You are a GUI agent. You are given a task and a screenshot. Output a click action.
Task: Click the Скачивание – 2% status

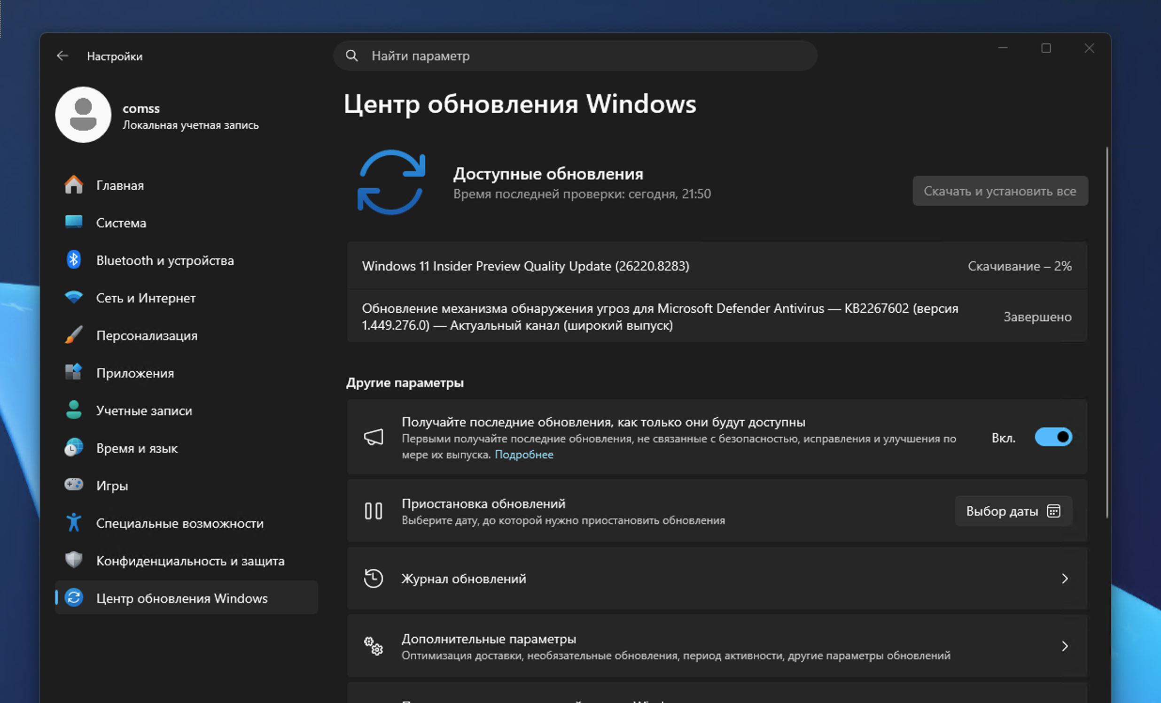tap(1020, 266)
